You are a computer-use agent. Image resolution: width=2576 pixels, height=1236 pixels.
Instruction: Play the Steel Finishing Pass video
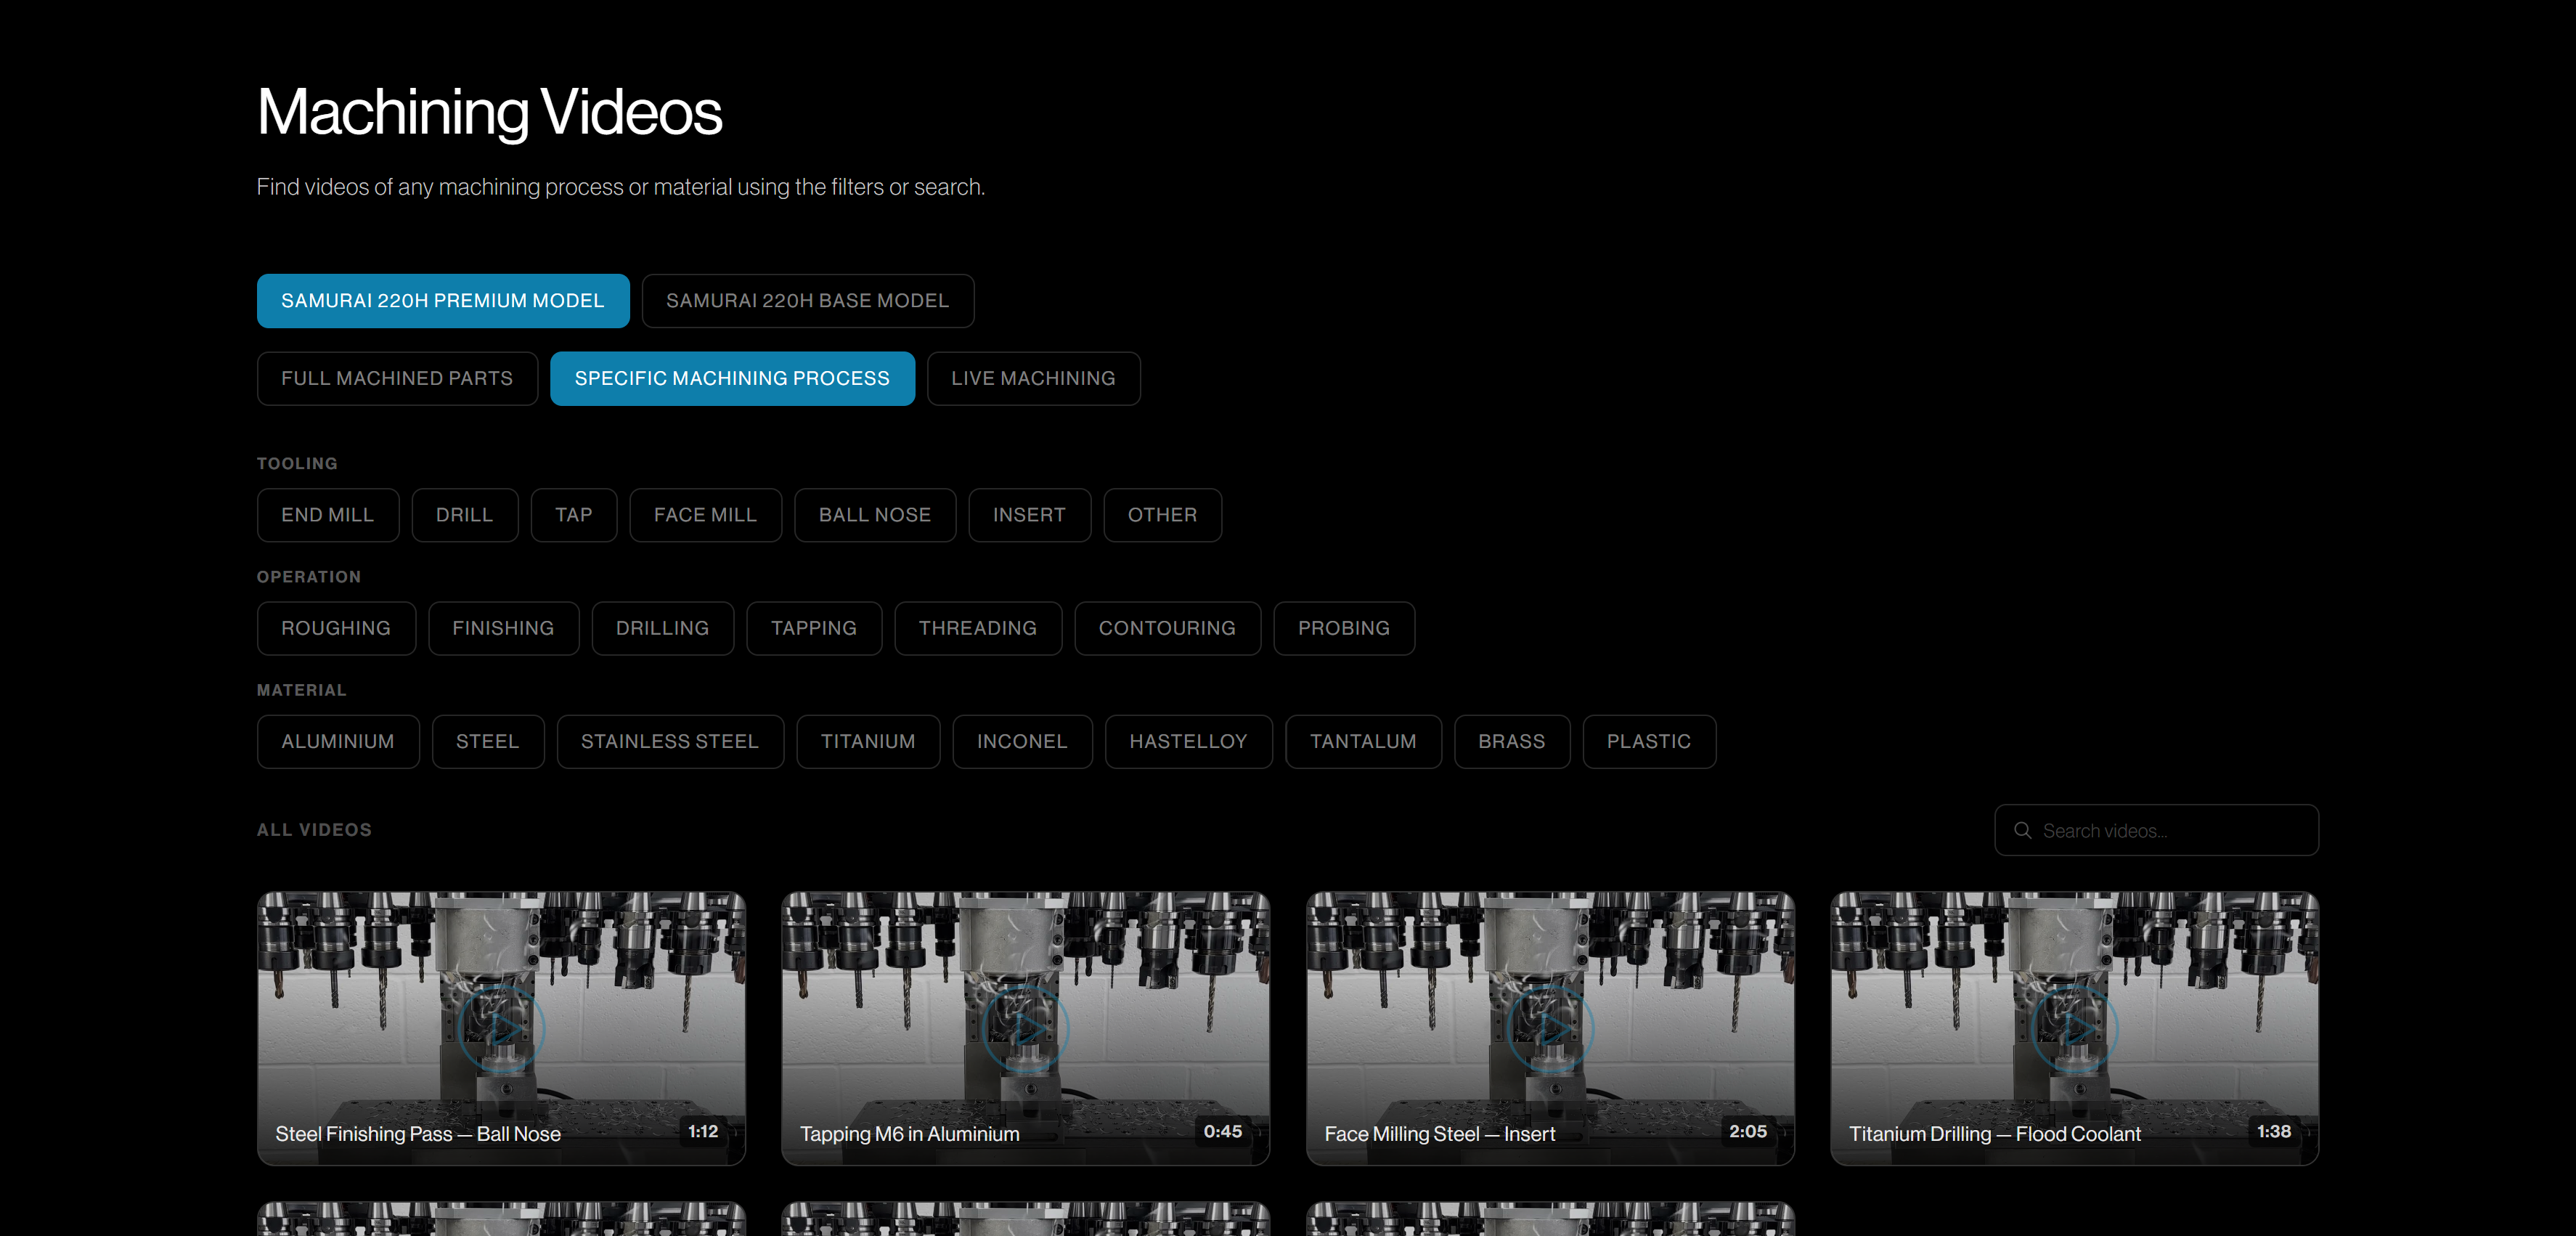(502, 1029)
